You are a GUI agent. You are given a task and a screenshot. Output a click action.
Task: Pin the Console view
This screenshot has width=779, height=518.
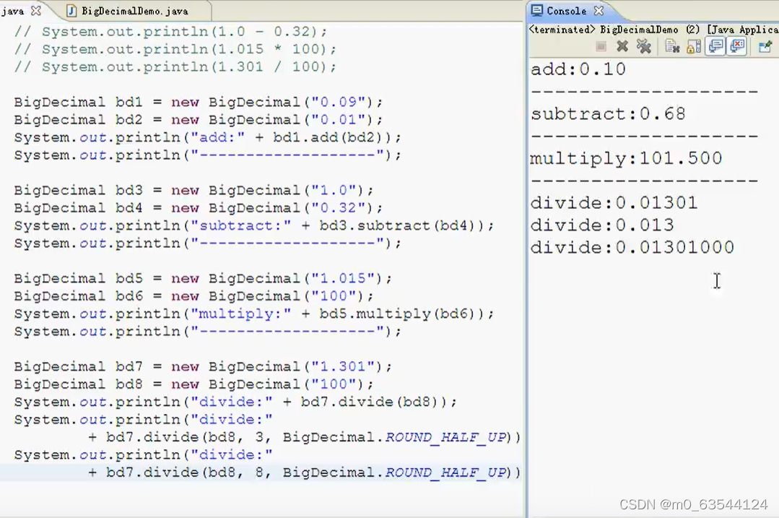click(x=766, y=46)
